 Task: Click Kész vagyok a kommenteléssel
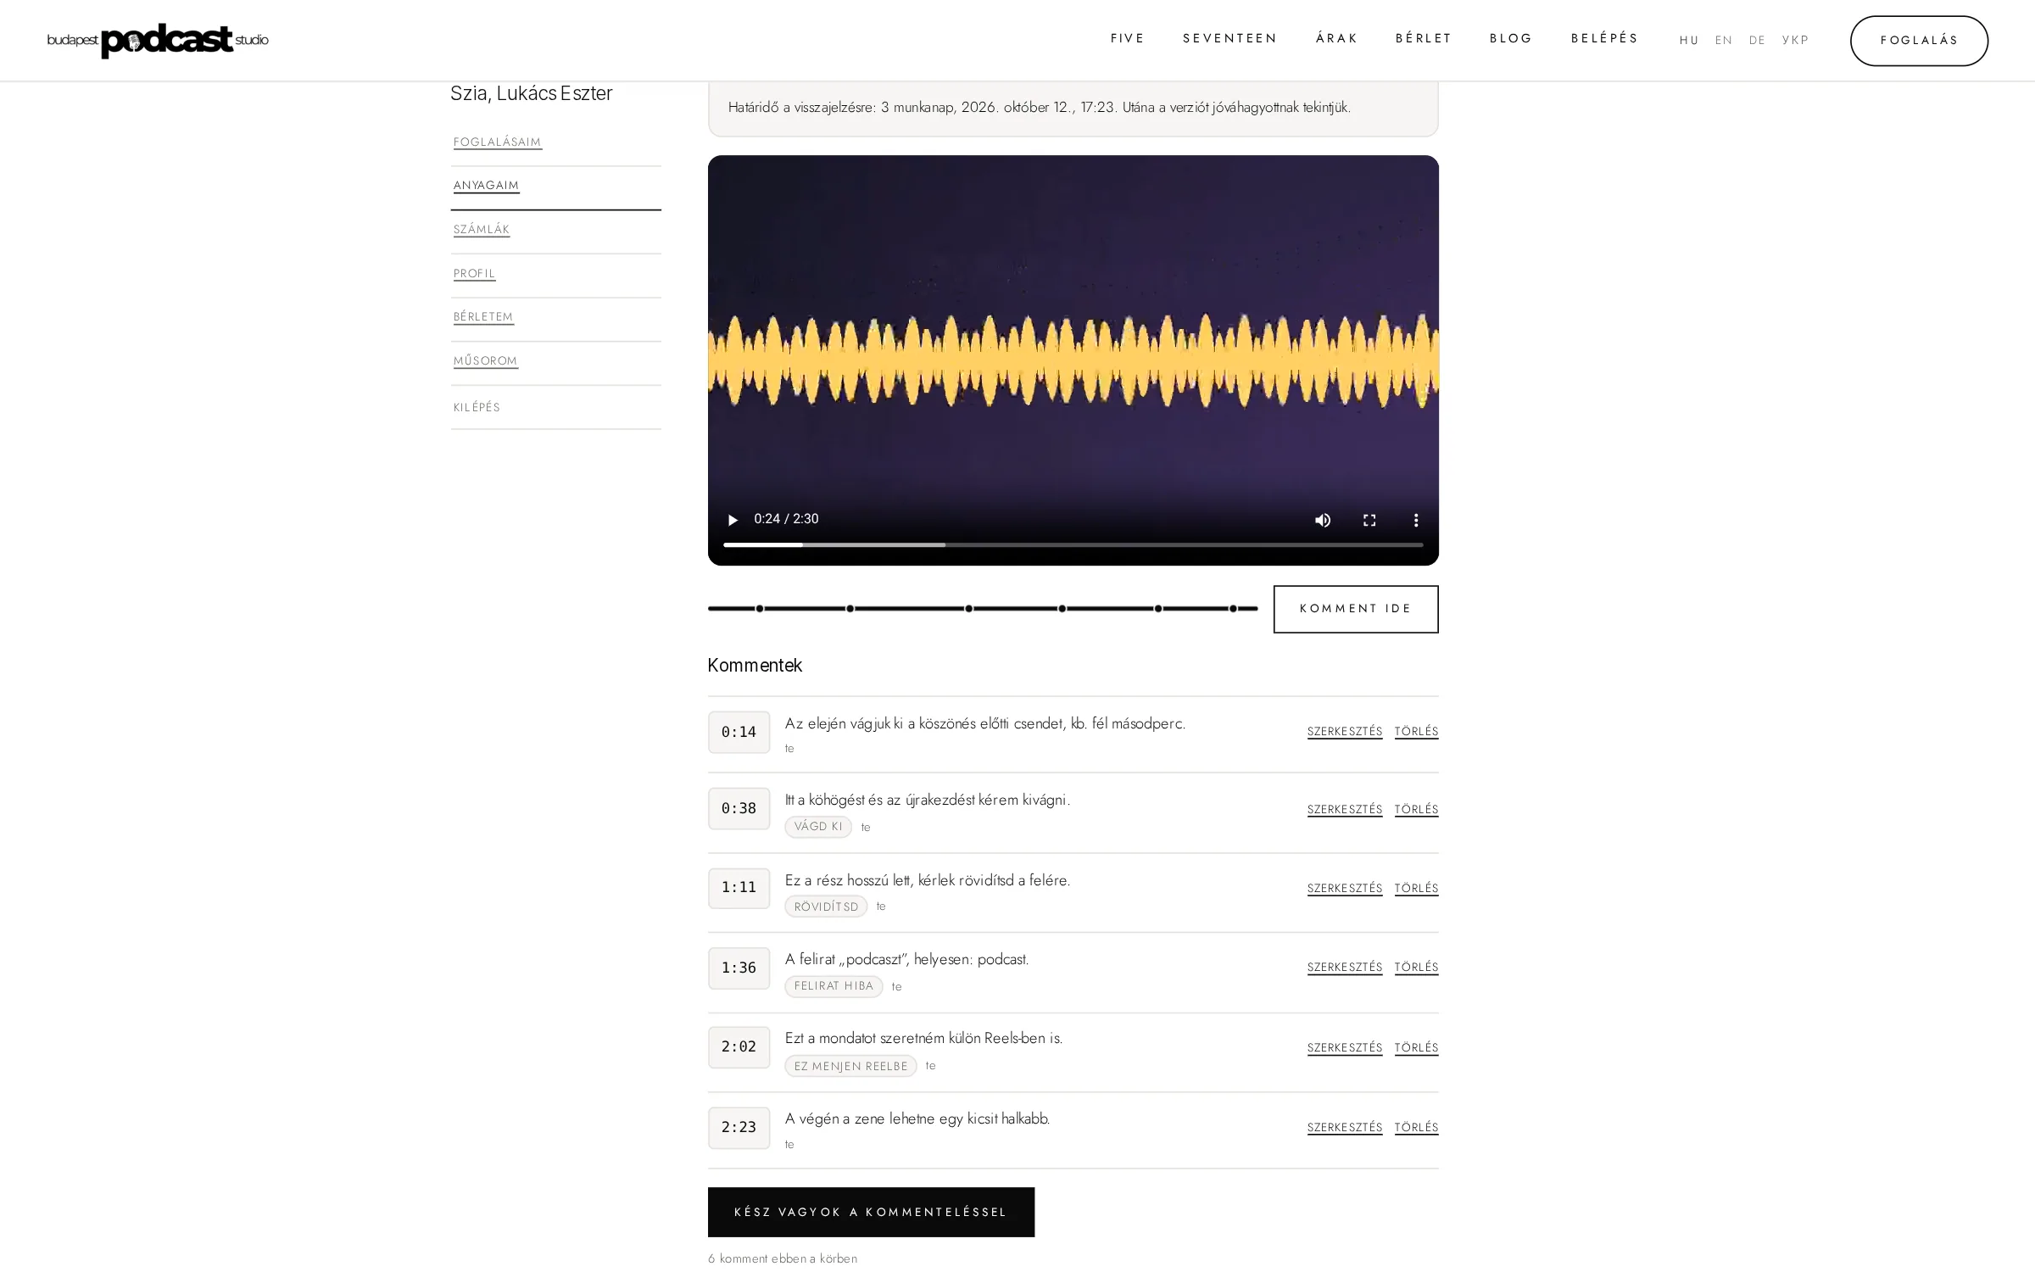[871, 1212]
